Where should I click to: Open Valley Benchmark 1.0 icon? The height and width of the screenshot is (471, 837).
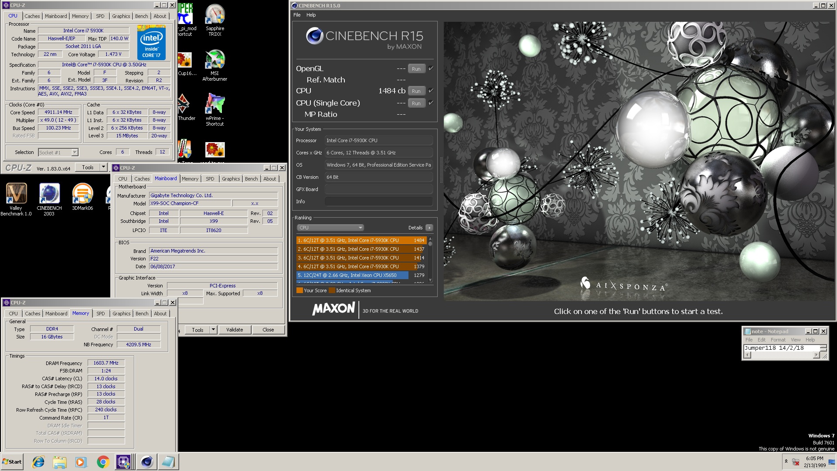click(x=16, y=199)
